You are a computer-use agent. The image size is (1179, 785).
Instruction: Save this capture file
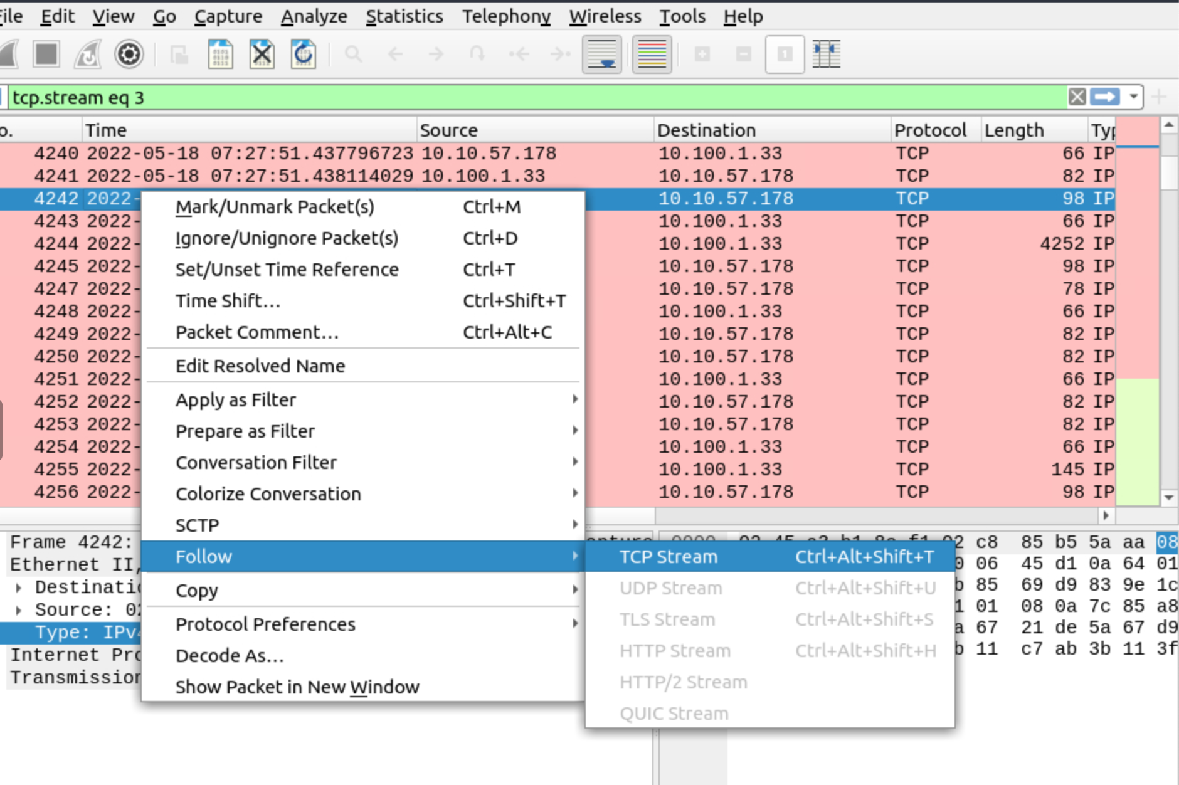pyautogui.click(x=221, y=54)
